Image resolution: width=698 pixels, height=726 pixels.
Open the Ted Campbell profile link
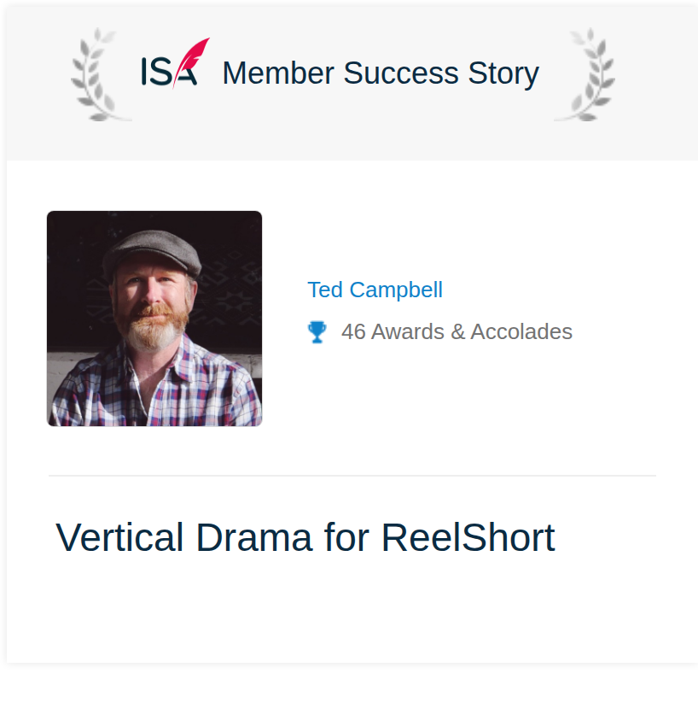(375, 290)
